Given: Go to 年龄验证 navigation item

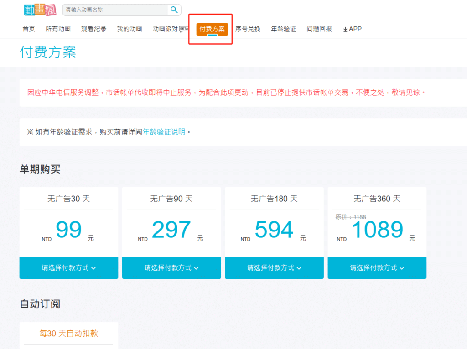Looking at the screenshot, I should (283, 29).
